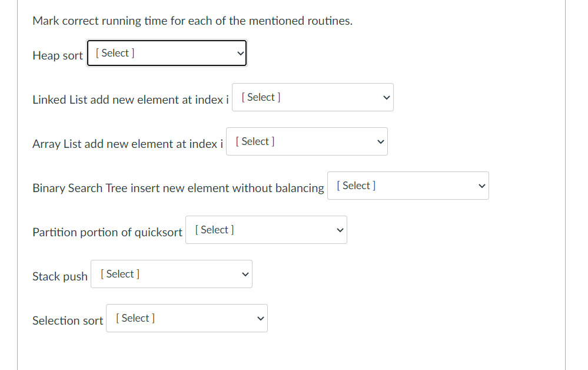Expand the Binary Search Tree insert dropdown
This screenshot has height=370, width=588.
pos(408,186)
